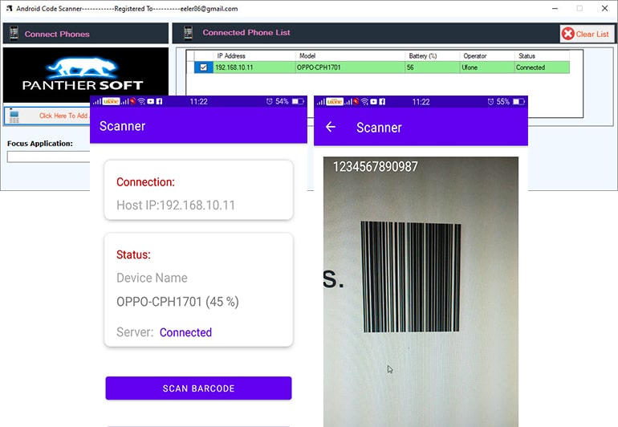
Task: Click the OPPO-CPH1701 model cell
Action: (350, 67)
